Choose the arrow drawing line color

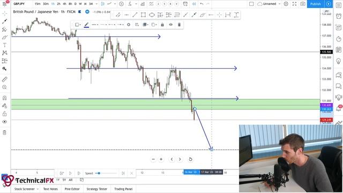(86, 25)
